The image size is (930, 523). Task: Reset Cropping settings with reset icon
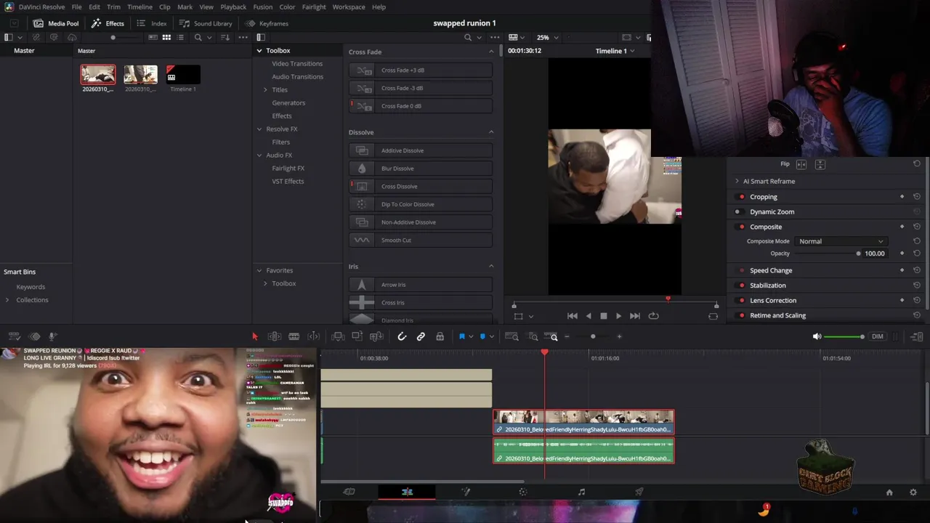coord(917,197)
